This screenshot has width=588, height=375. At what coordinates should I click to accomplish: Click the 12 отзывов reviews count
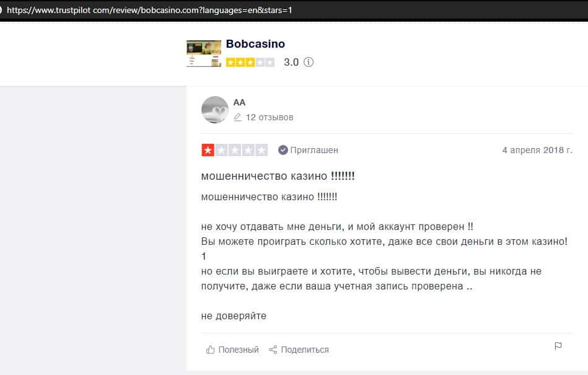click(x=270, y=117)
